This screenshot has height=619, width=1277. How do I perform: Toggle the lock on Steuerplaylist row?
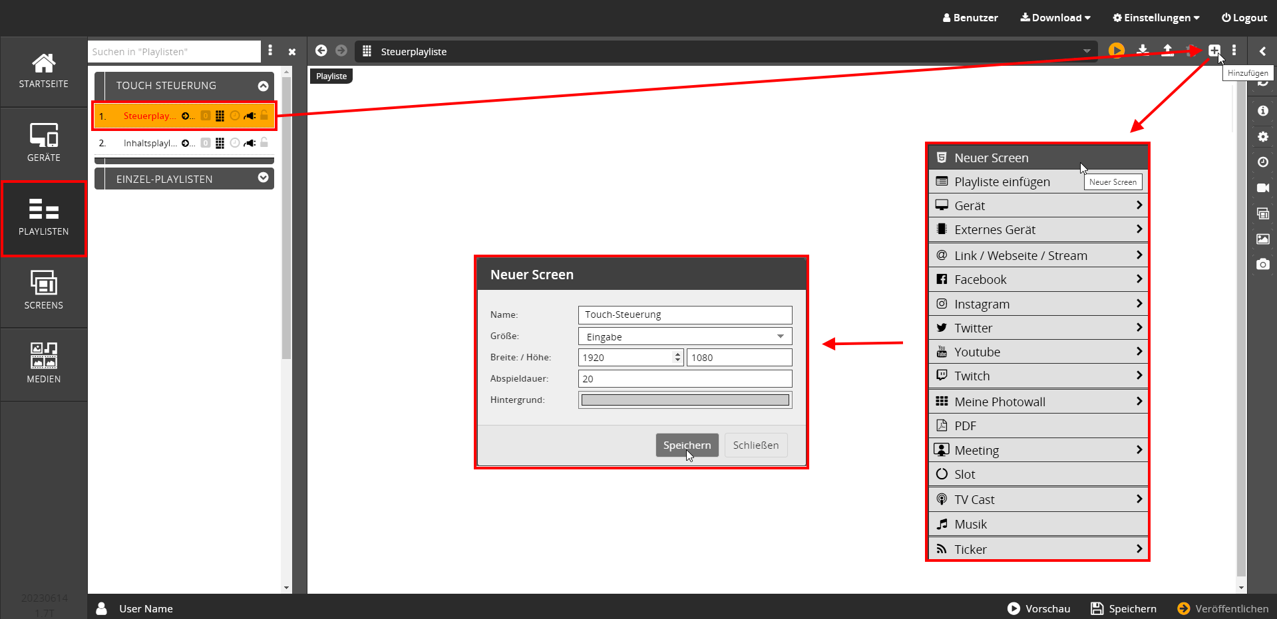pyautogui.click(x=264, y=115)
